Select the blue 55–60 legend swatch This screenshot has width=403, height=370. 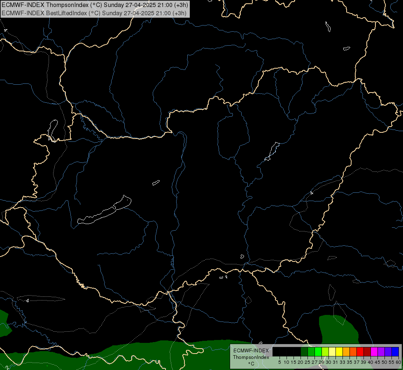coord(395,352)
